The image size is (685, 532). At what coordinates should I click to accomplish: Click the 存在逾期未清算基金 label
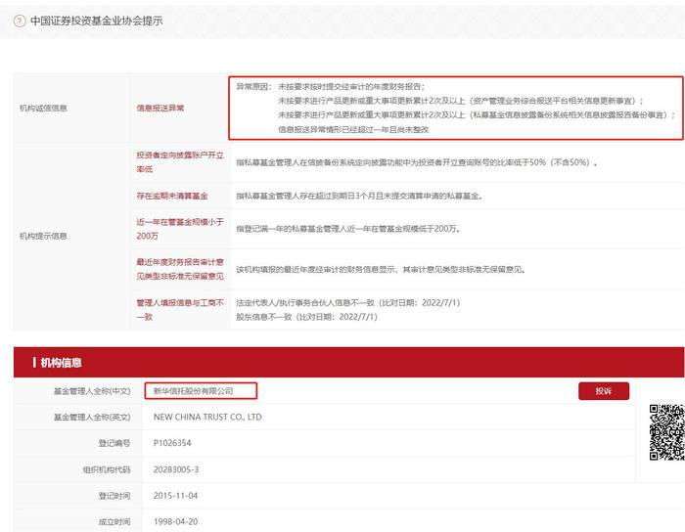point(172,196)
